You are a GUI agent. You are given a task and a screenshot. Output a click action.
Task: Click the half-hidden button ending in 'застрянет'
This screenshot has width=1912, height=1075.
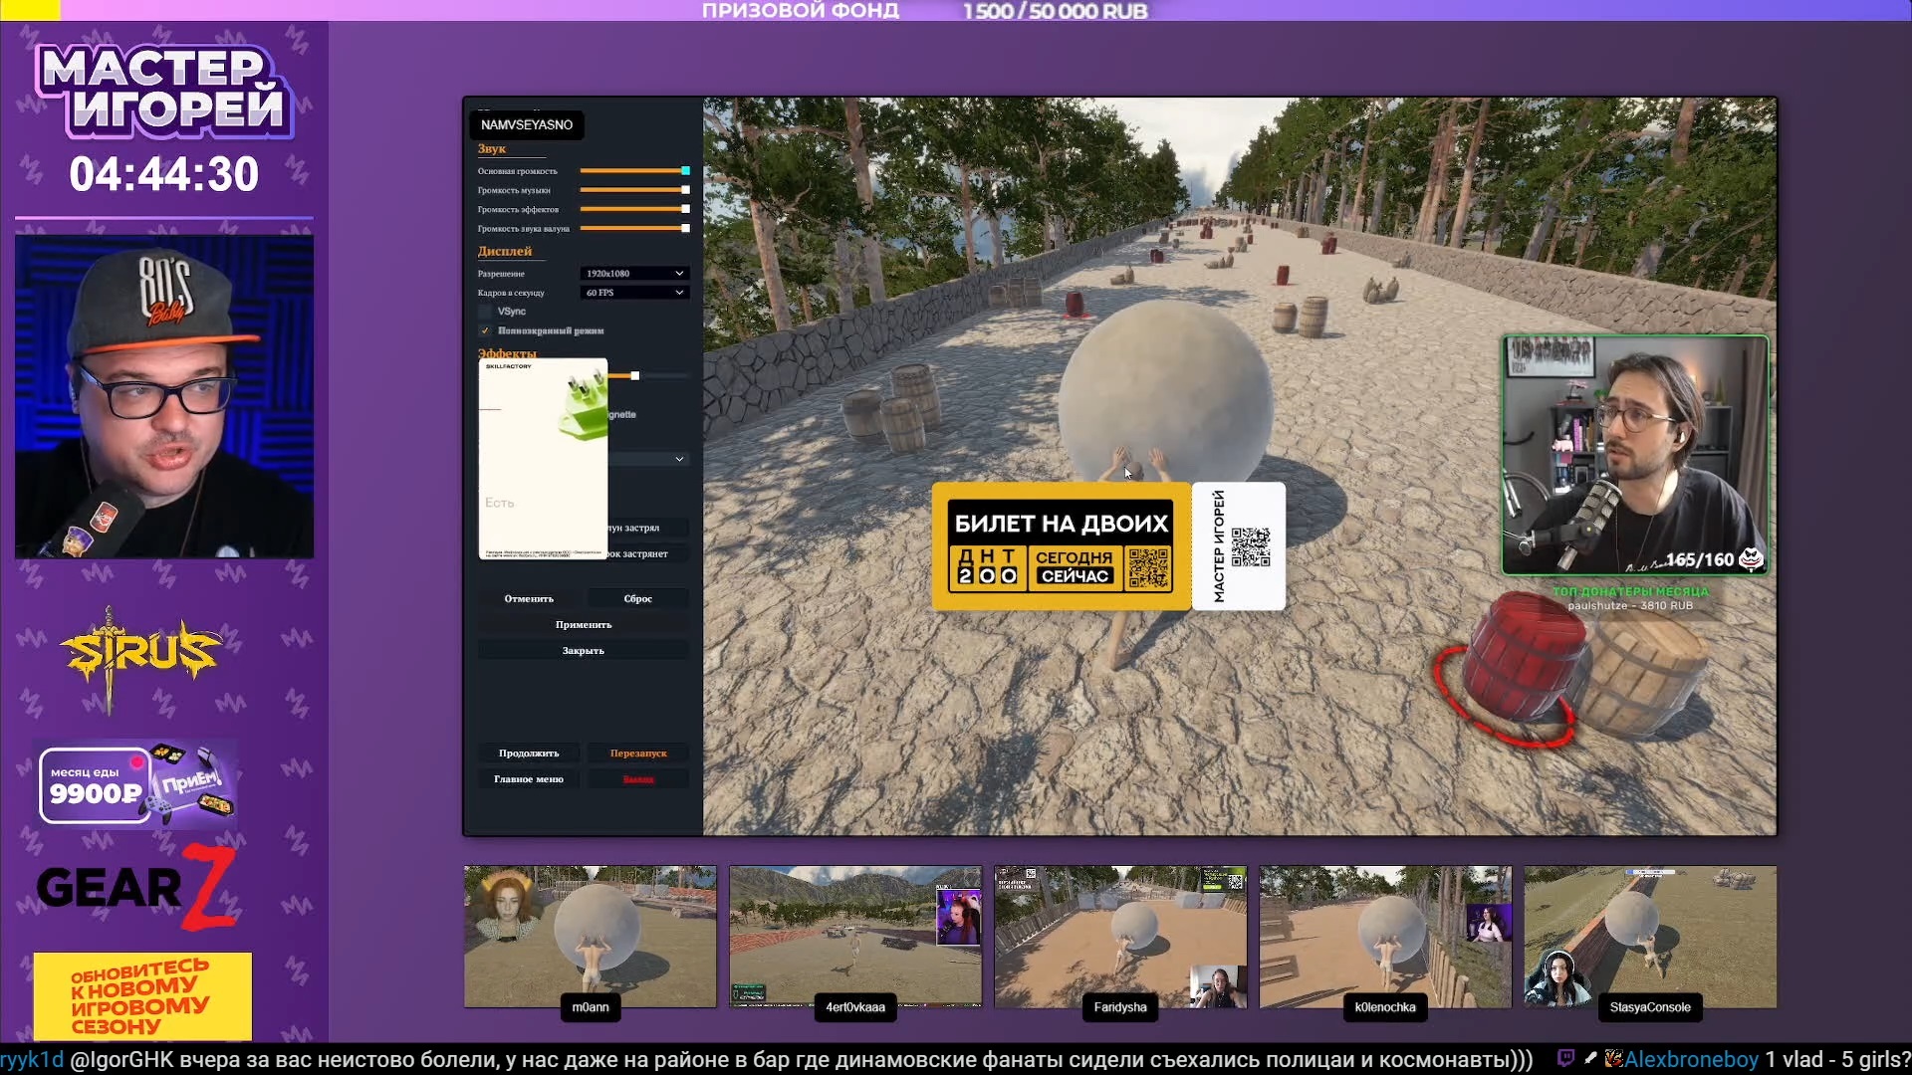pyautogui.click(x=648, y=553)
